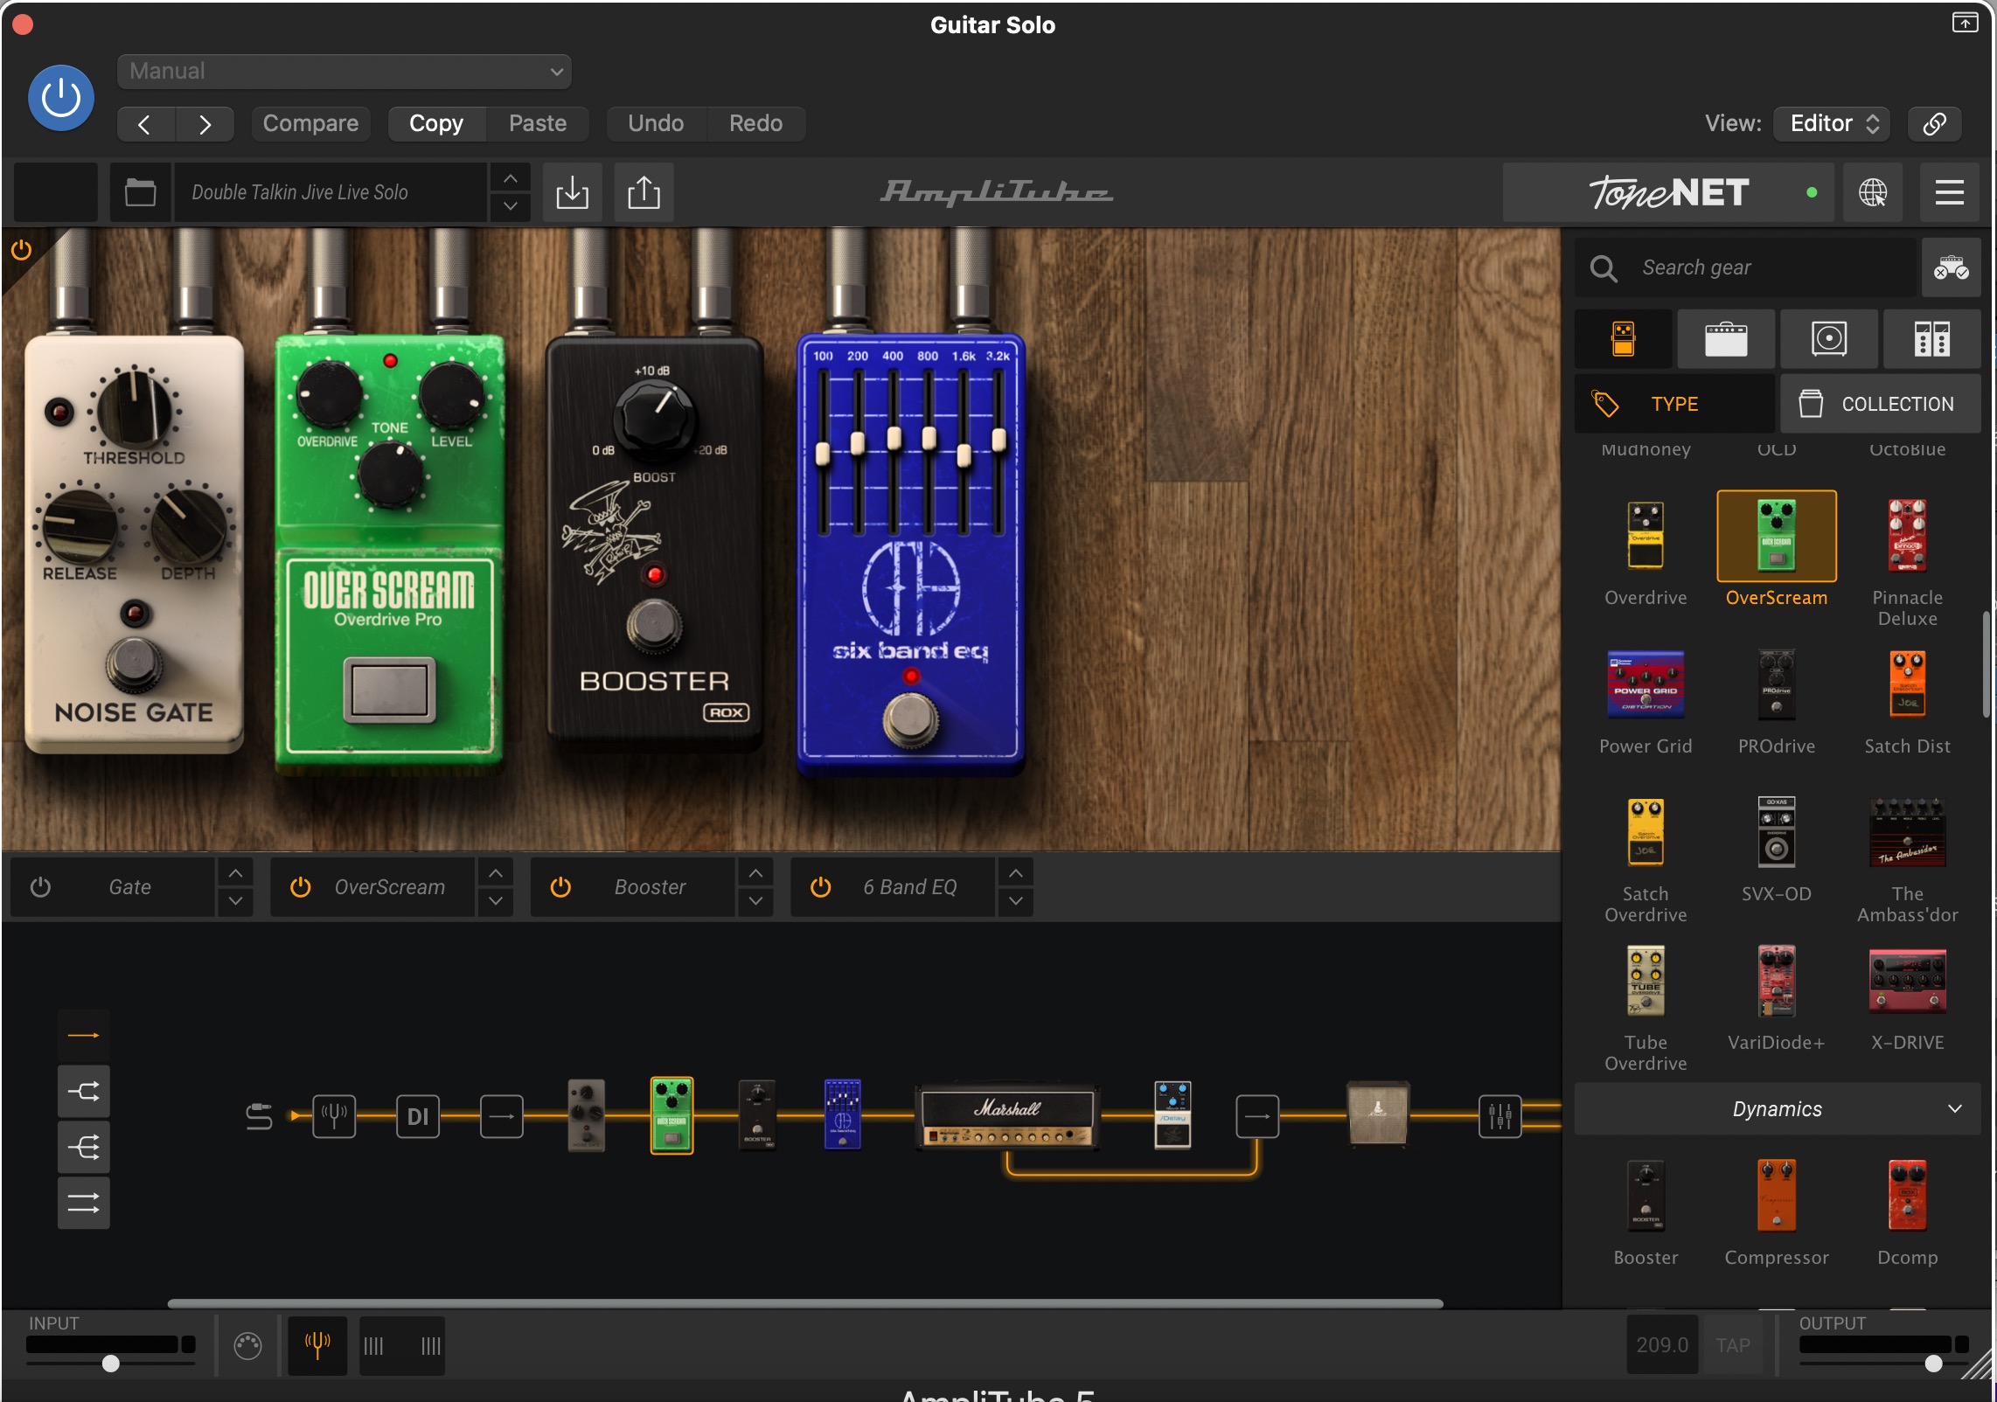
Task: Click the mixer block in signal chain
Action: [1499, 1116]
